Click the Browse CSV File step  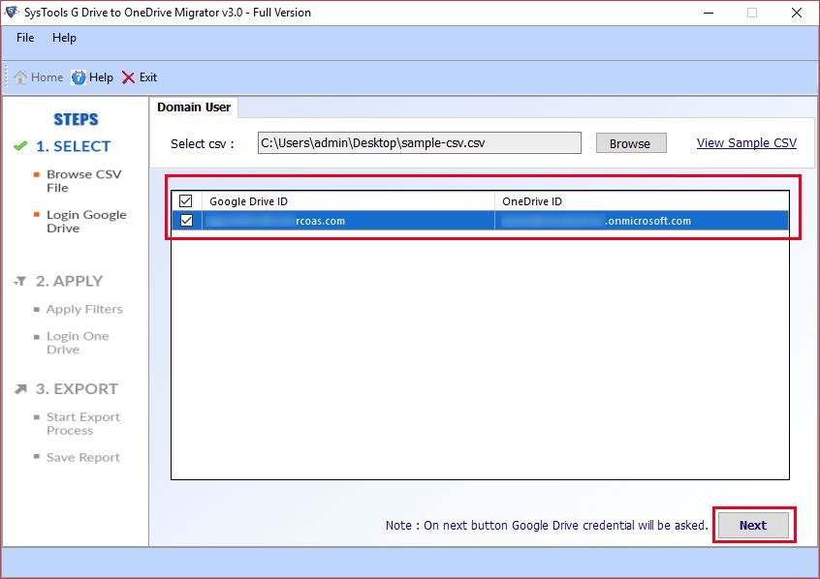pos(83,181)
